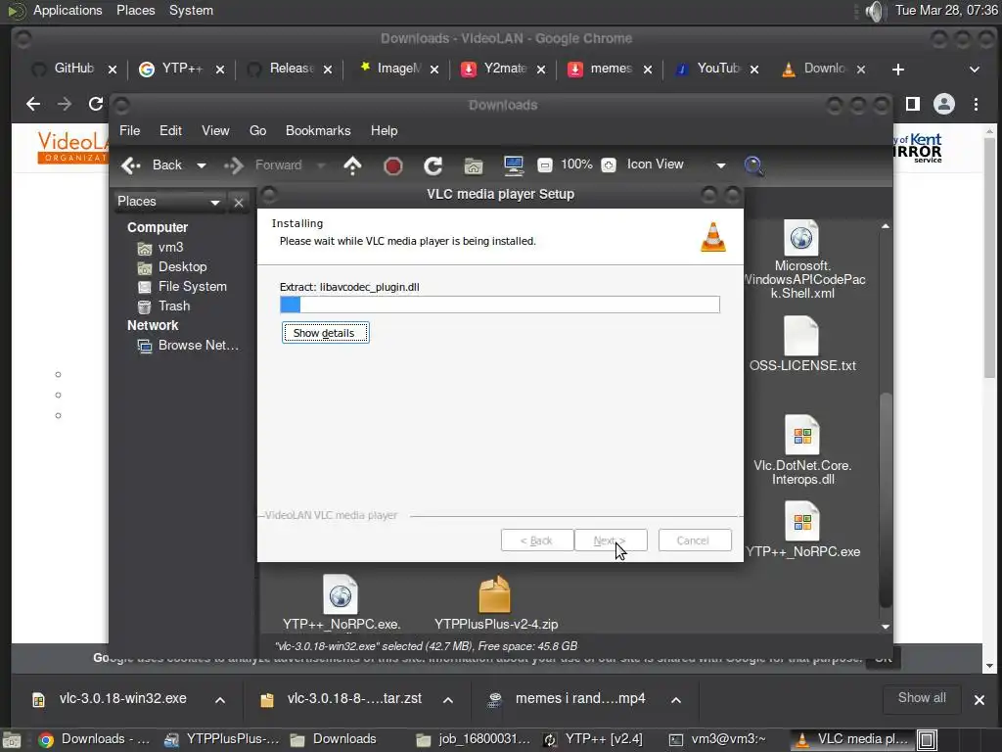
Task: Select the YTPPlusPlus-v2-4.zip archive icon
Action: (x=494, y=594)
